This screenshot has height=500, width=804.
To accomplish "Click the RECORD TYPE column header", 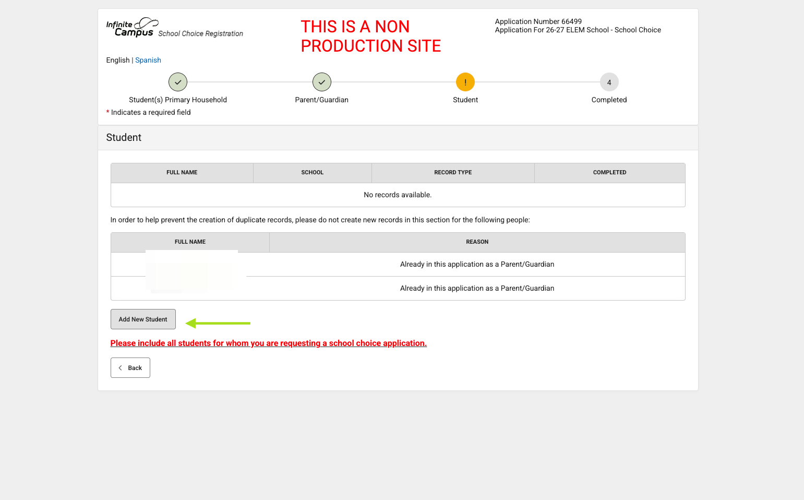I will (453, 172).
